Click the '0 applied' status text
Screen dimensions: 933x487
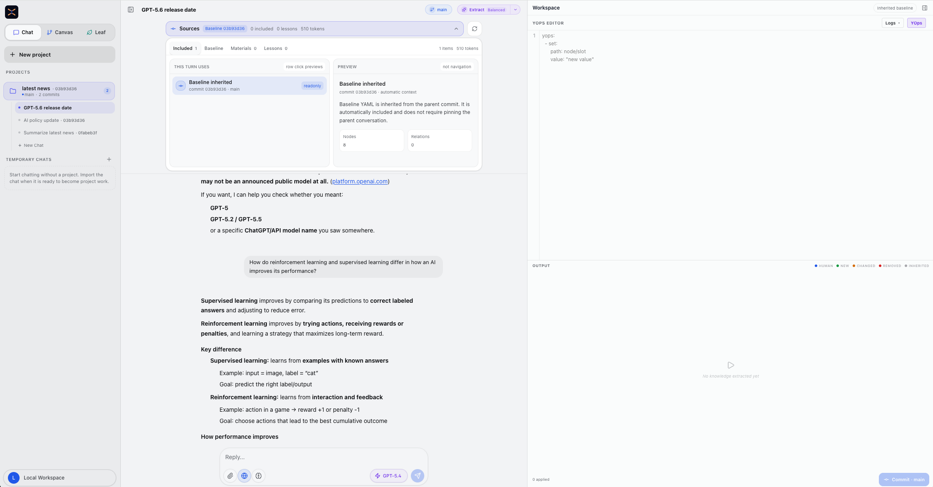click(541, 480)
